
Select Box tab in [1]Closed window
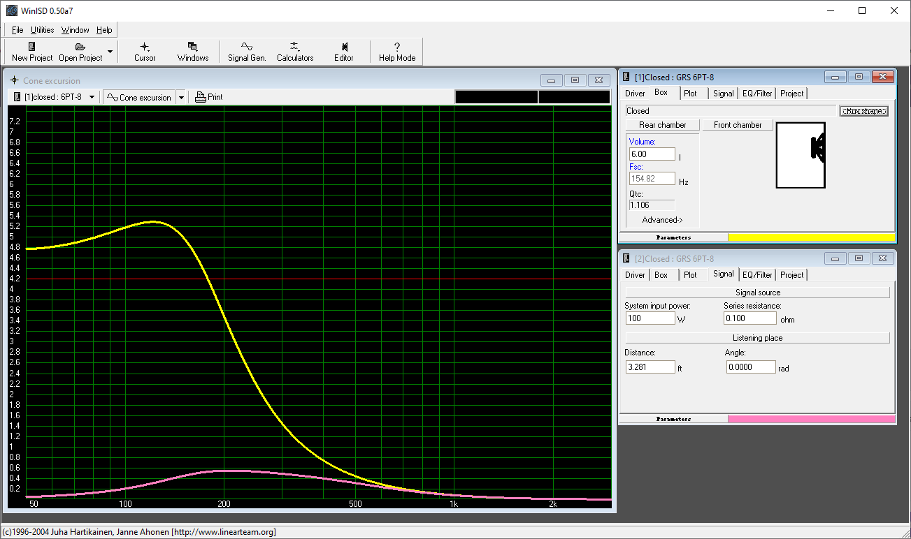click(x=661, y=92)
